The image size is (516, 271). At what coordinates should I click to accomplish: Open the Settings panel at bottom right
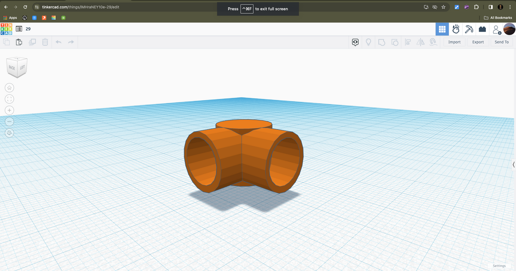point(499,266)
